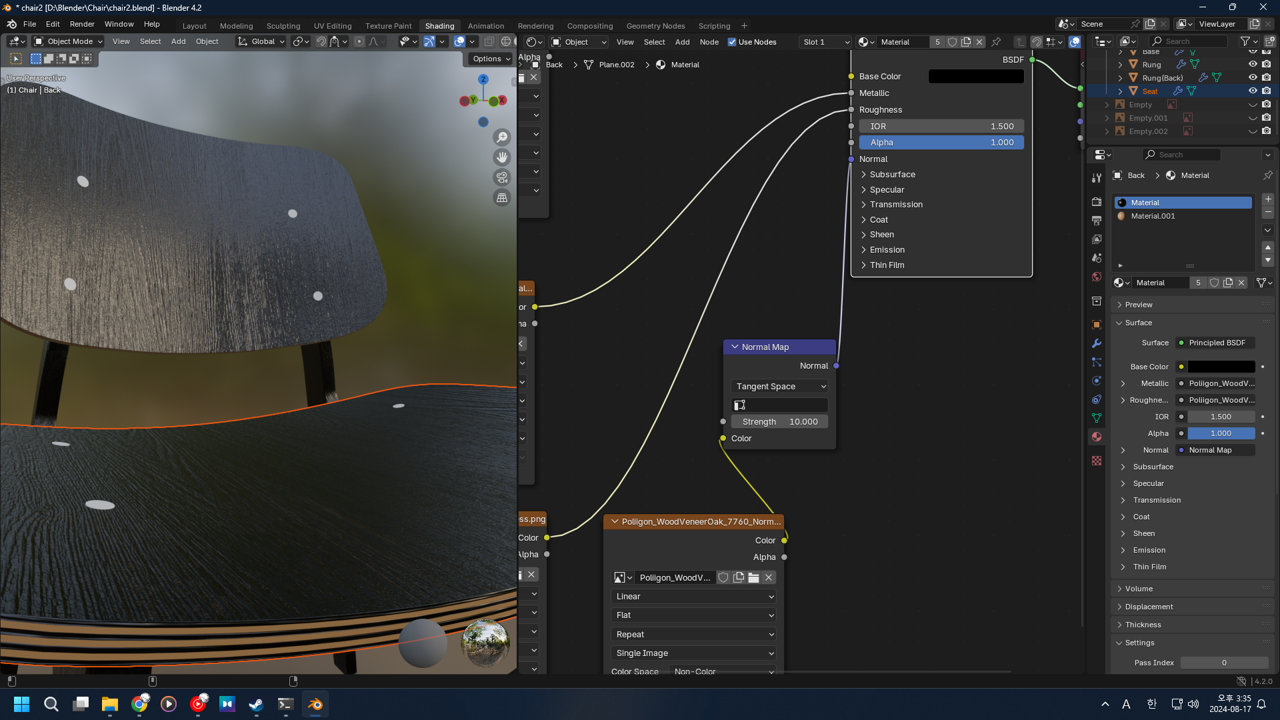Unlink material X in node editor header
The height and width of the screenshot is (720, 1280).
pyautogui.click(x=979, y=42)
